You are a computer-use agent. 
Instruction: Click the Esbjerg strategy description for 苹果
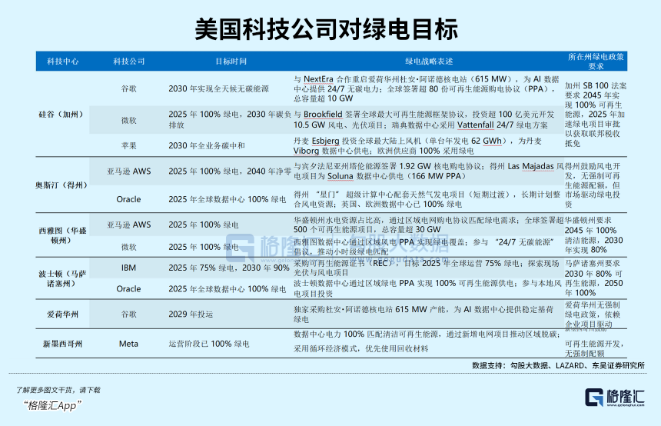[418, 146]
